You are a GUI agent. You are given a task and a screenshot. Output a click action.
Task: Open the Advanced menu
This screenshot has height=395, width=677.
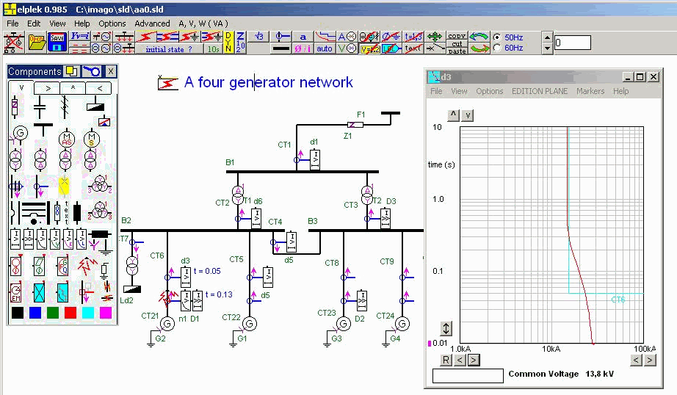pyautogui.click(x=152, y=23)
